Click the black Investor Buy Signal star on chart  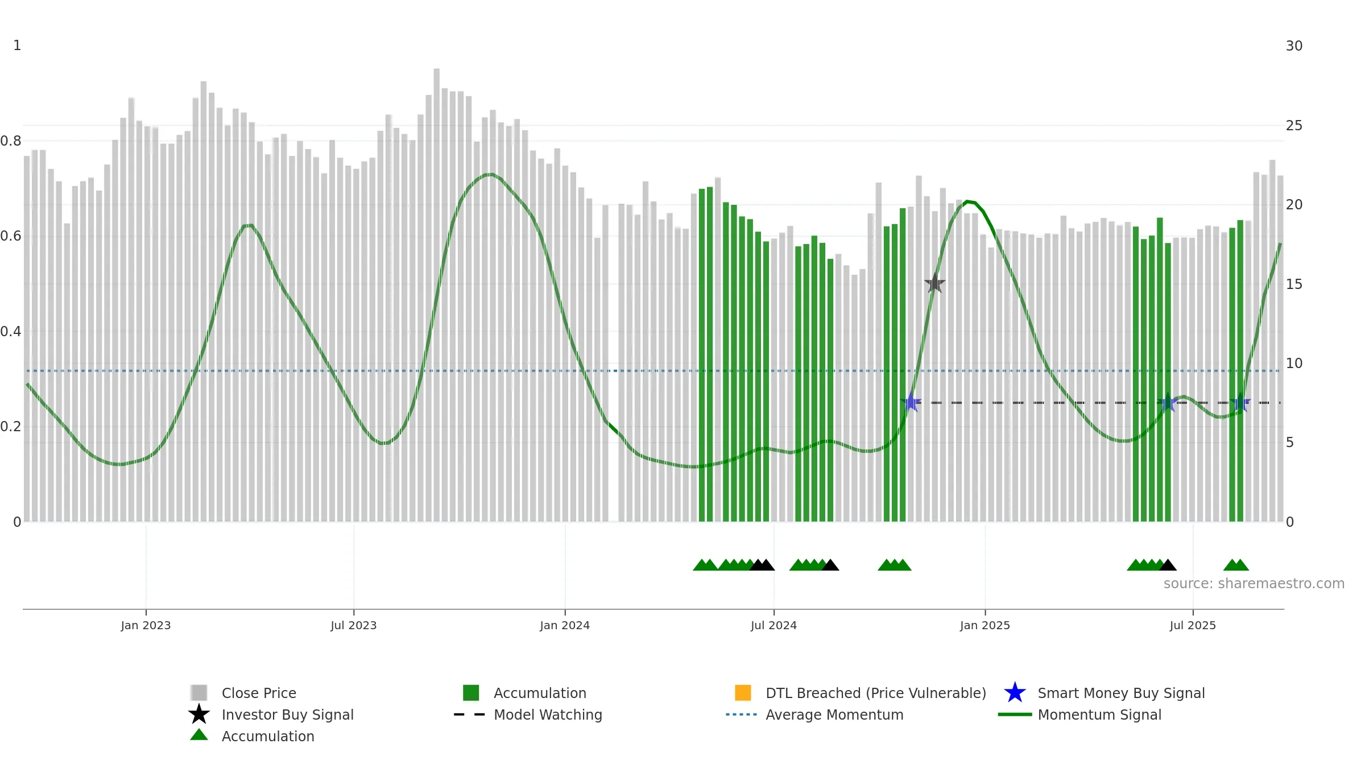click(934, 283)
